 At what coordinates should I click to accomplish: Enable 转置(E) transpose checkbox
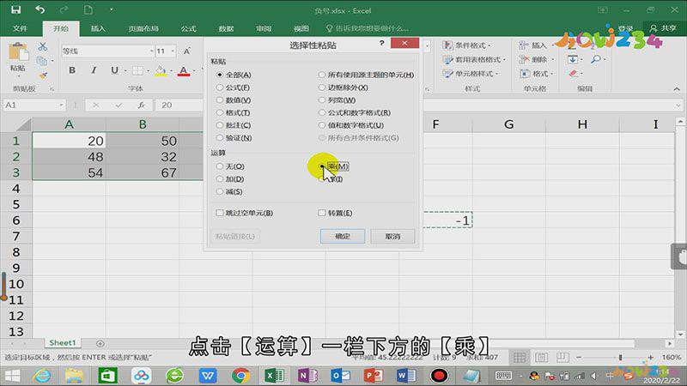tap(321, 213)
